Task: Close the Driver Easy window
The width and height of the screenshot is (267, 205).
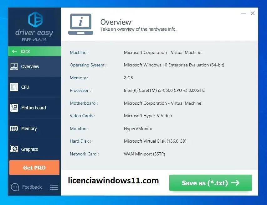Action: (253, 13)
